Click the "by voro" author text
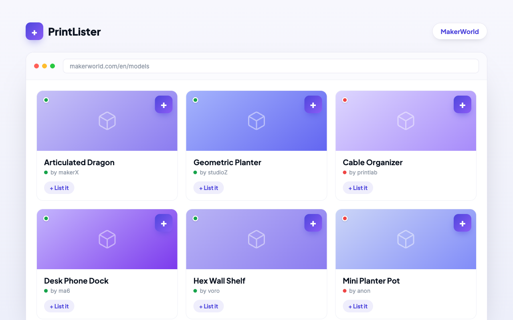This screenshot has width=513, height=320. pyautogui.click(x=210, y=291)
